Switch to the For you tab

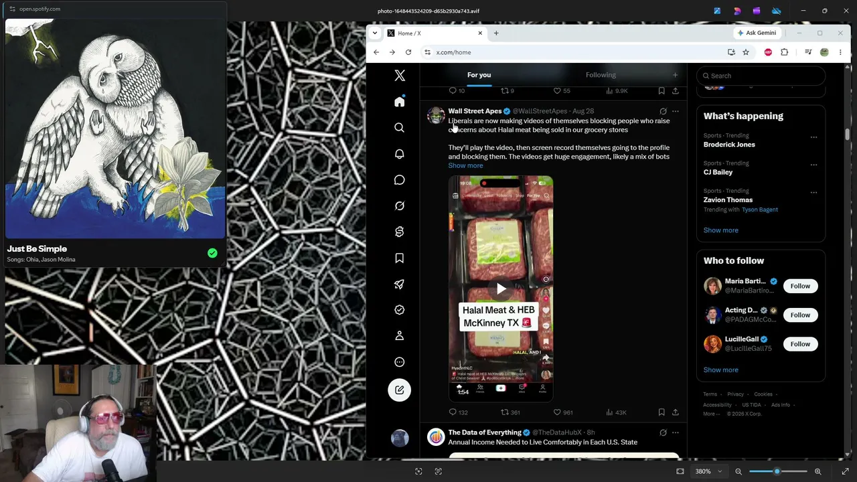coord(479,75)
